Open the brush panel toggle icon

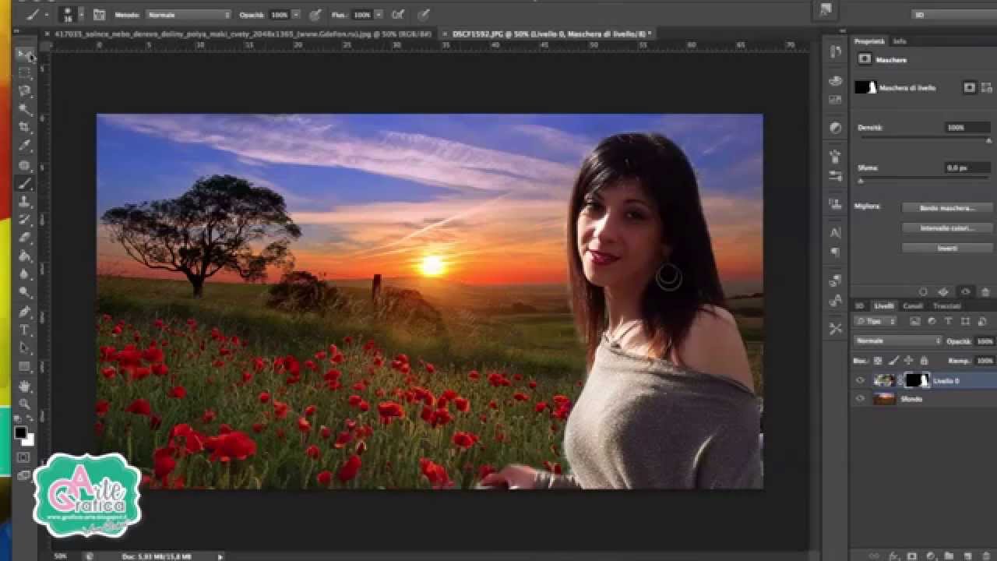click(x=99, y=15)
